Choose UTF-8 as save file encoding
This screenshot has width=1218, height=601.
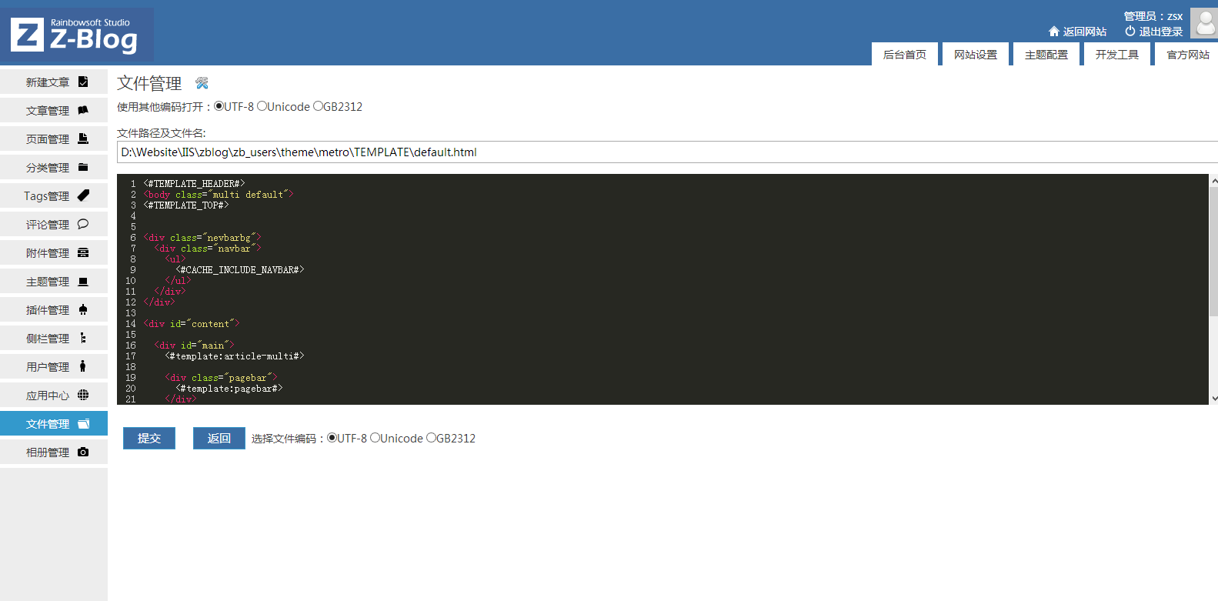pos(332,438)
